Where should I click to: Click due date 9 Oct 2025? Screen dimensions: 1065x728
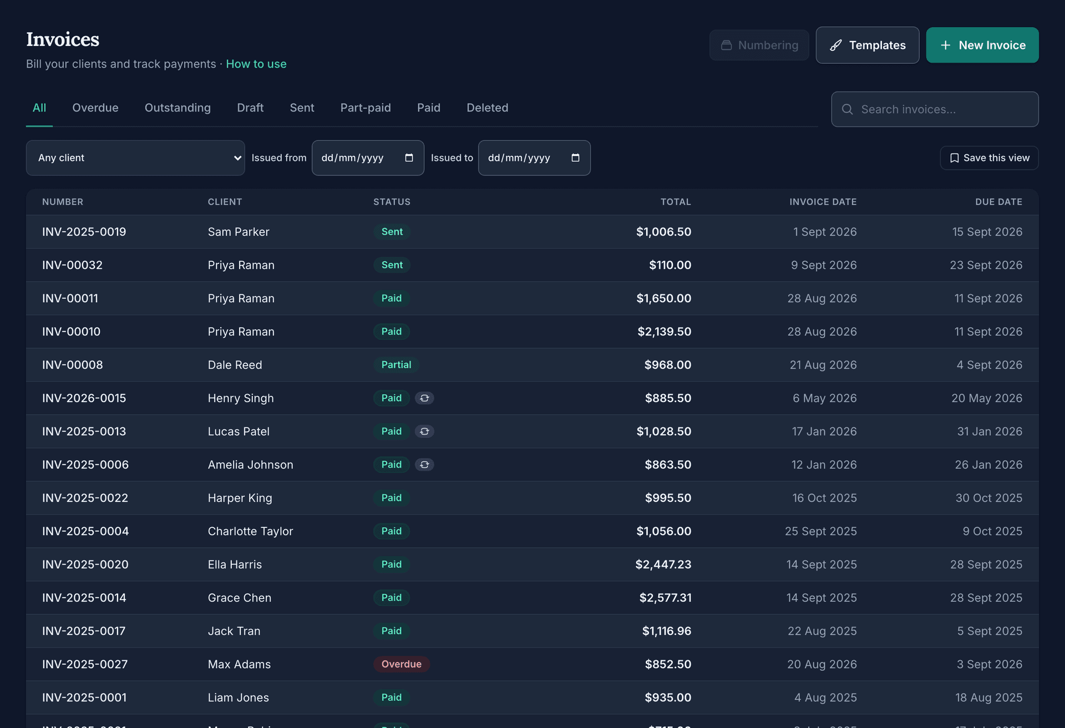(x=992, y=531)
